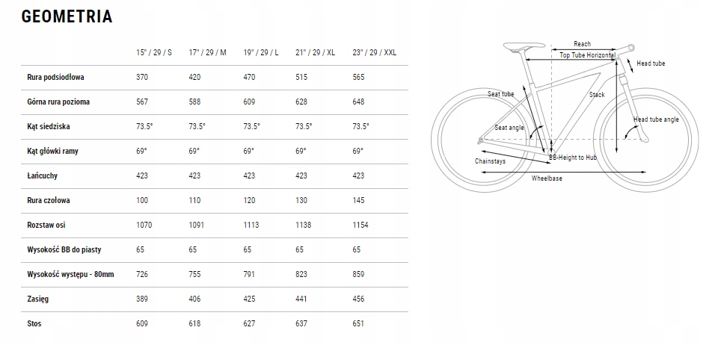Screen dimensions: 718x345
Task: Click the Top Tube Horizontal label
Action: (x=588, y=55)
